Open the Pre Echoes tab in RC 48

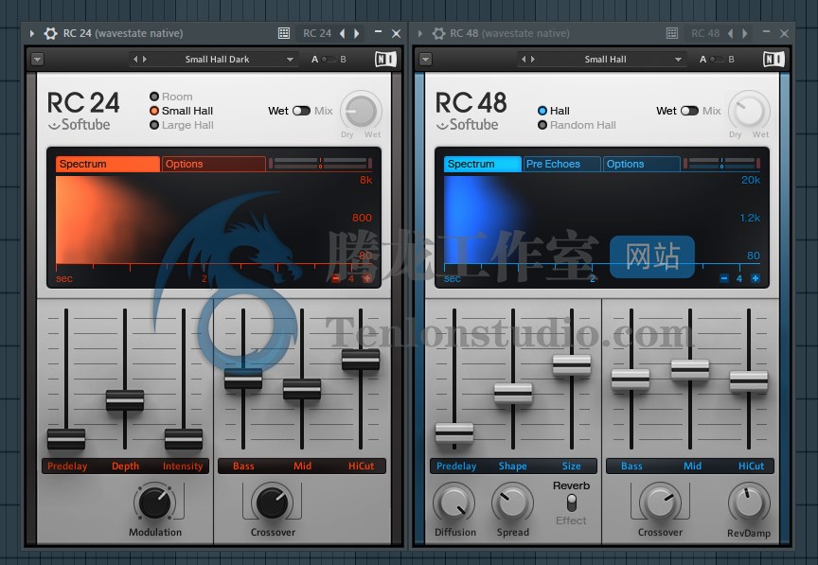(x=561, y=164)
